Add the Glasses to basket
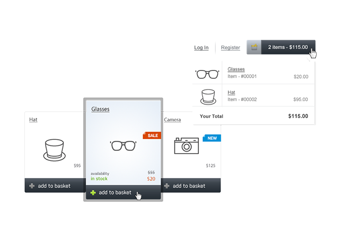 (115, 192)
